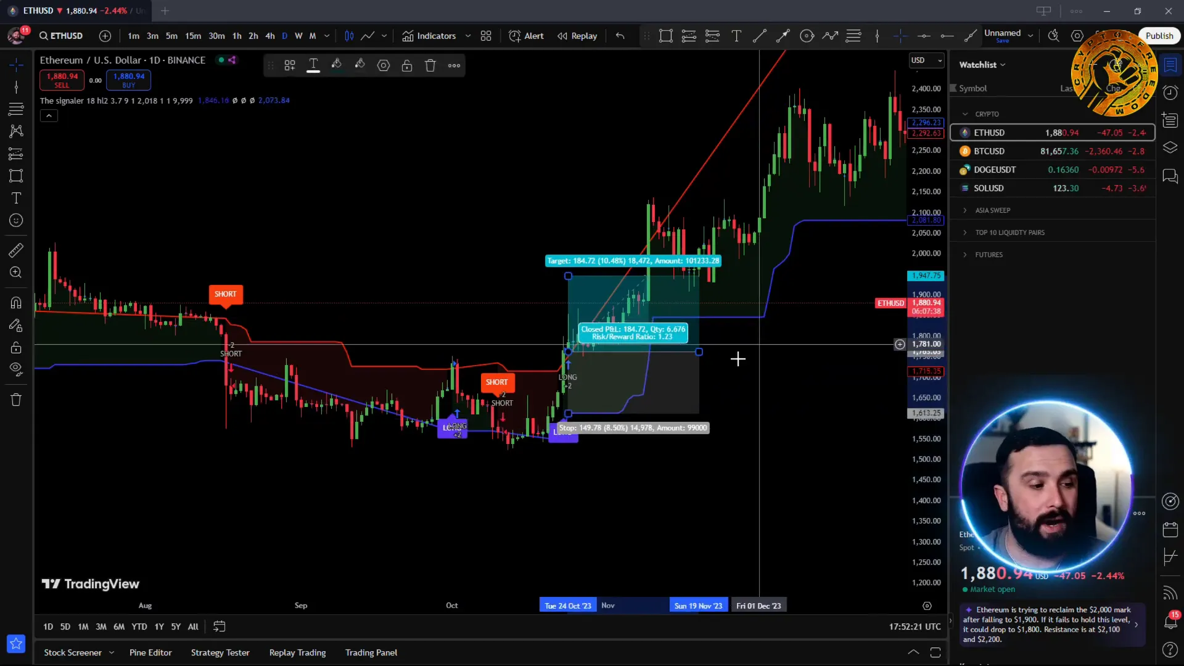The width and height of the screenshot is (1184, 666).
Task: Publish the chart idea
Action: pyautogui.click(x=1159, y=36)
